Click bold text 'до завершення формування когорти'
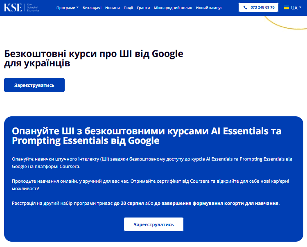This screenshot has height=247, width=307. 199,203
